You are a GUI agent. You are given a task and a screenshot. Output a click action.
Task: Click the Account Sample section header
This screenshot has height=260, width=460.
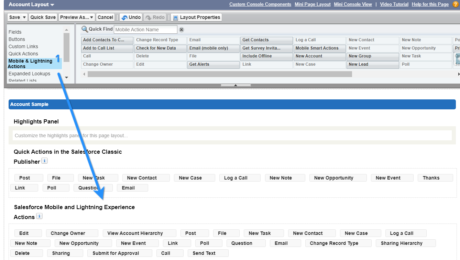[232, 104]
